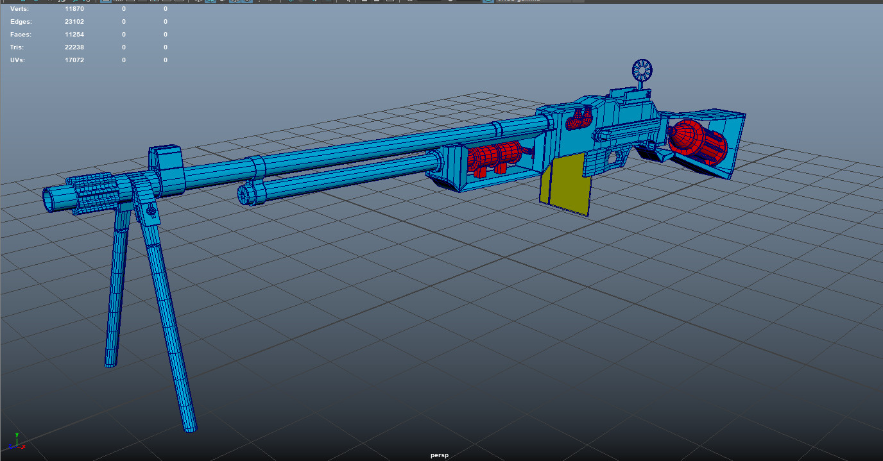Click the film gate icon
883x461 pixels.
tap(118, 3)
